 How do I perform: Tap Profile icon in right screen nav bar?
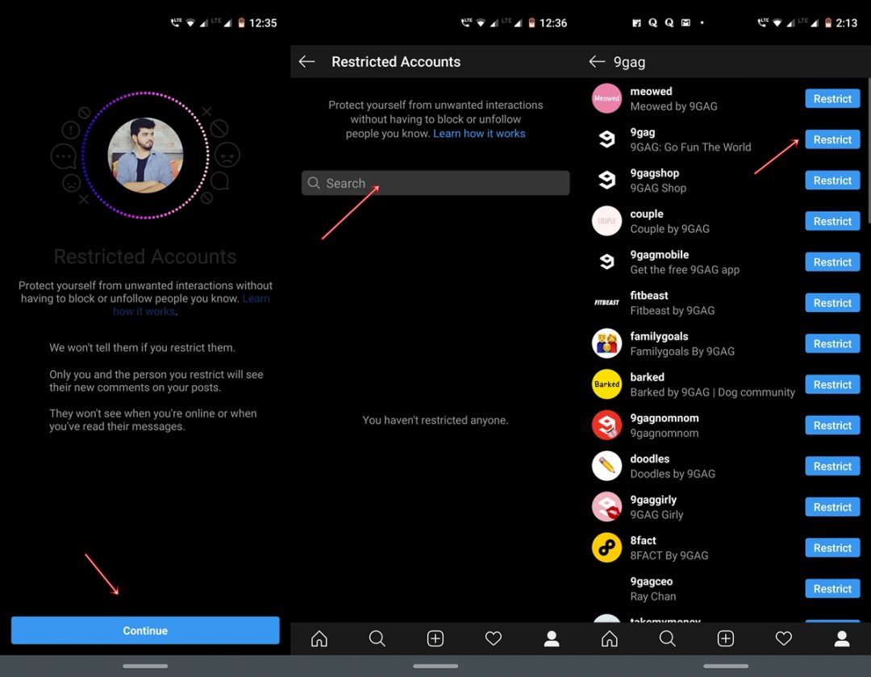842,638
